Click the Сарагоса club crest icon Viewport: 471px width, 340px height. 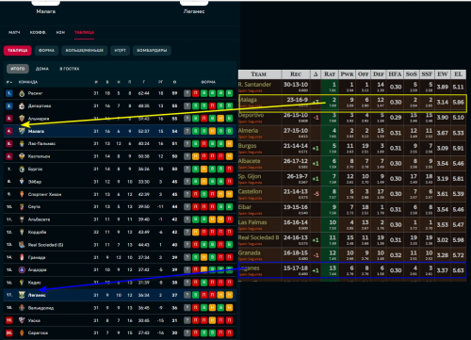point(22,332)
